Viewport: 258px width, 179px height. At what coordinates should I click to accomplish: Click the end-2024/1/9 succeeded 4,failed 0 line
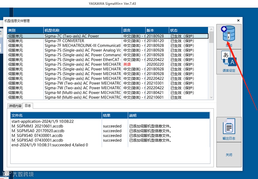pyautogui.click(x=50, y=145)
